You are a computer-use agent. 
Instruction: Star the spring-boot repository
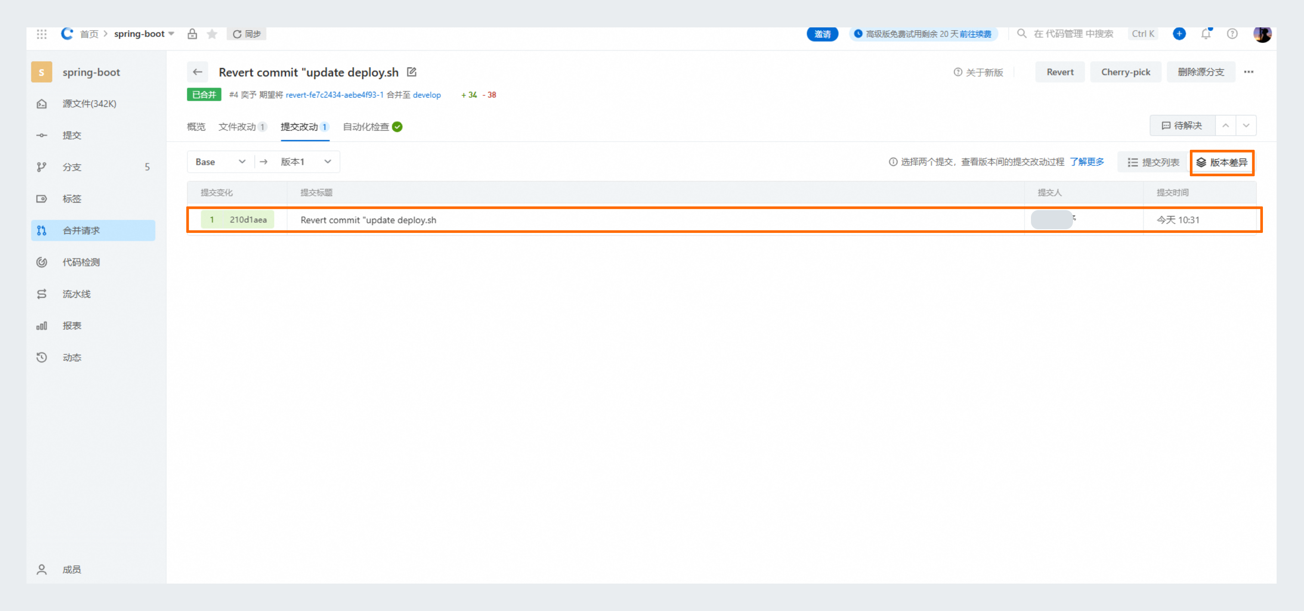[x=212, y=34]
